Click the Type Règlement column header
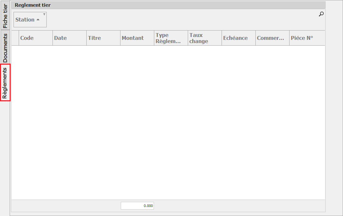Screen dimensions: 343x216 coord(171,38)
